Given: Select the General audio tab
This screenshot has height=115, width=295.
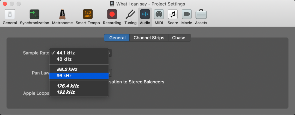Looking at the screenshot, I should pyautogui.click(x=117, y=38).
